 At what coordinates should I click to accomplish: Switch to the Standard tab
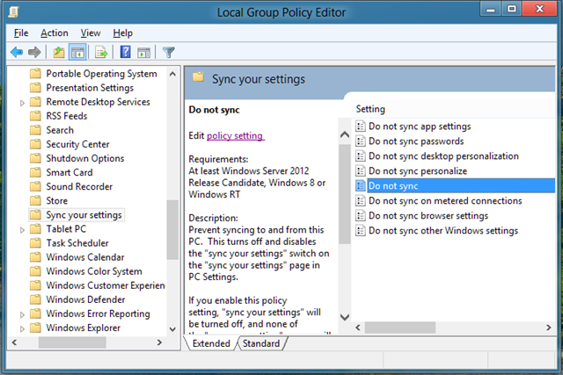pos(260,343)
